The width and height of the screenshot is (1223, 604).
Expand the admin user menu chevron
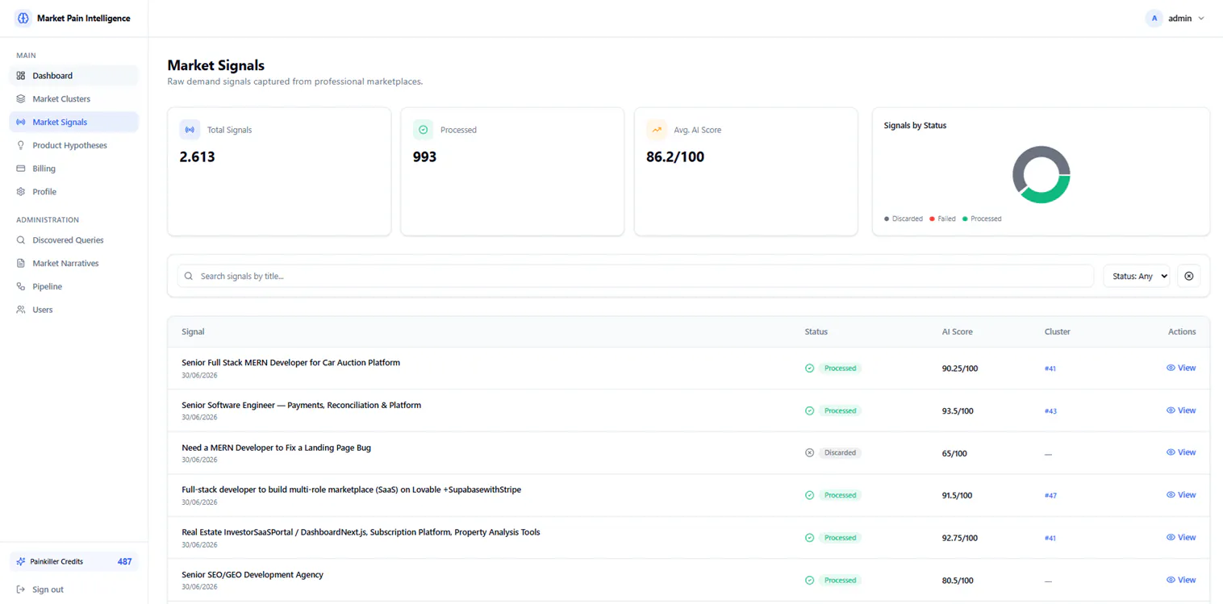pos(1201,19)
